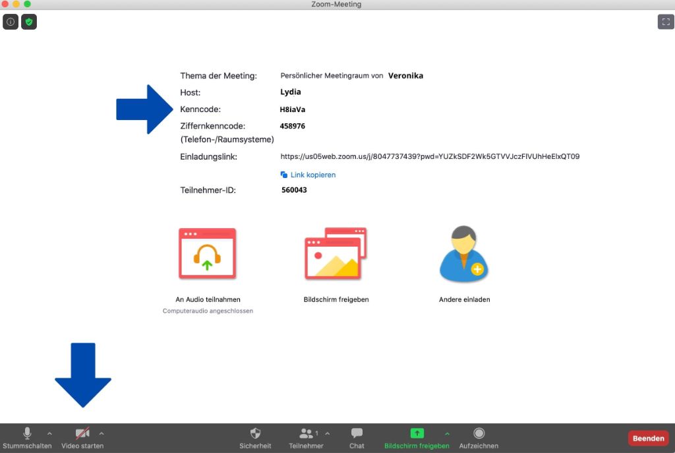Click the An Audio teilnahmen headphone icon
The width and height of the screenshot is (675, 453).
coord(208,254)
